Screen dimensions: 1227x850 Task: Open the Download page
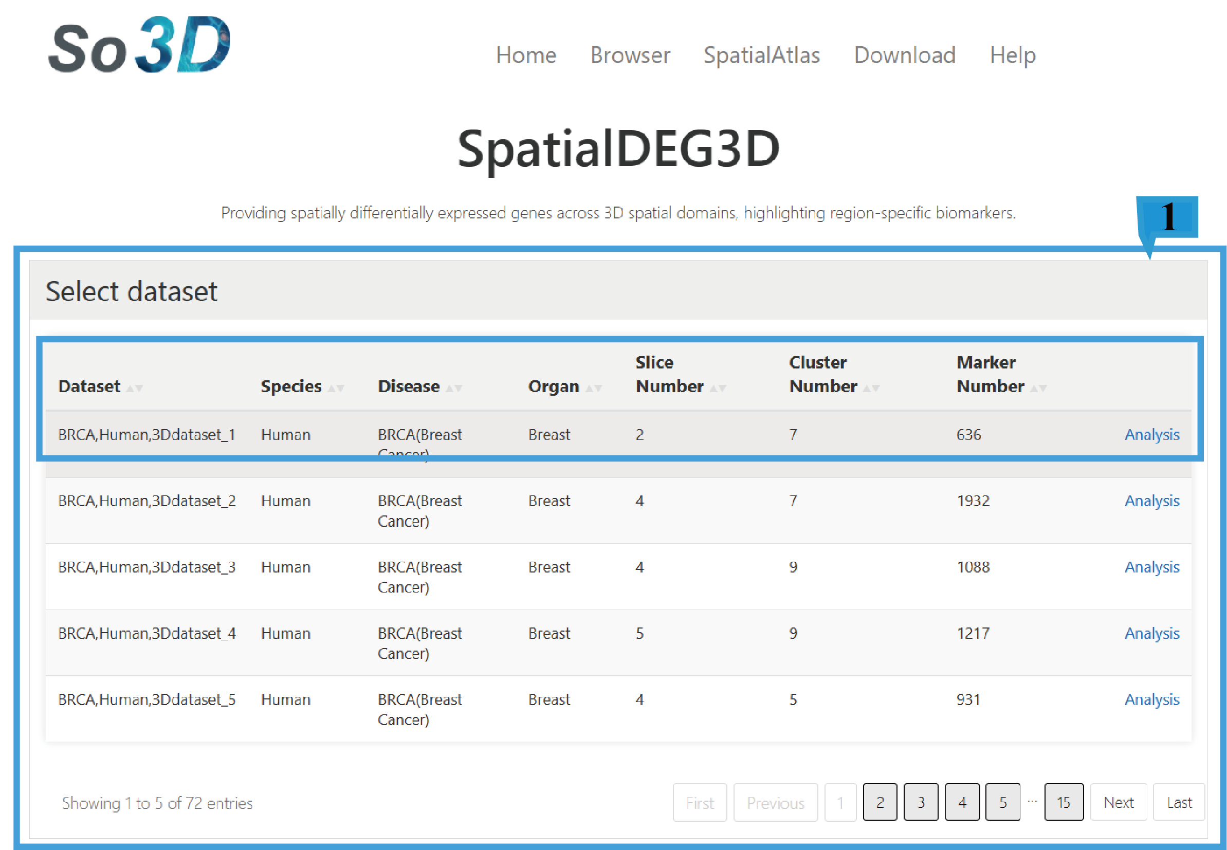(x=904, y=56)
